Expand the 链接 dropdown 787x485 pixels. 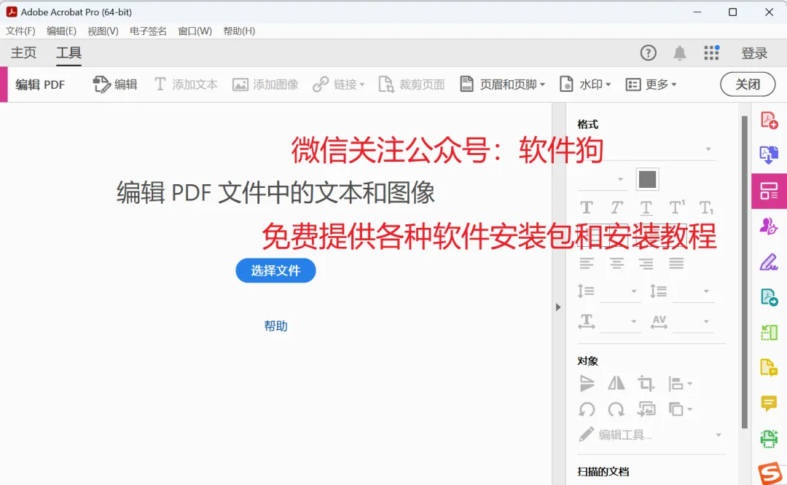pyautogui.click(x=338, y=84)
